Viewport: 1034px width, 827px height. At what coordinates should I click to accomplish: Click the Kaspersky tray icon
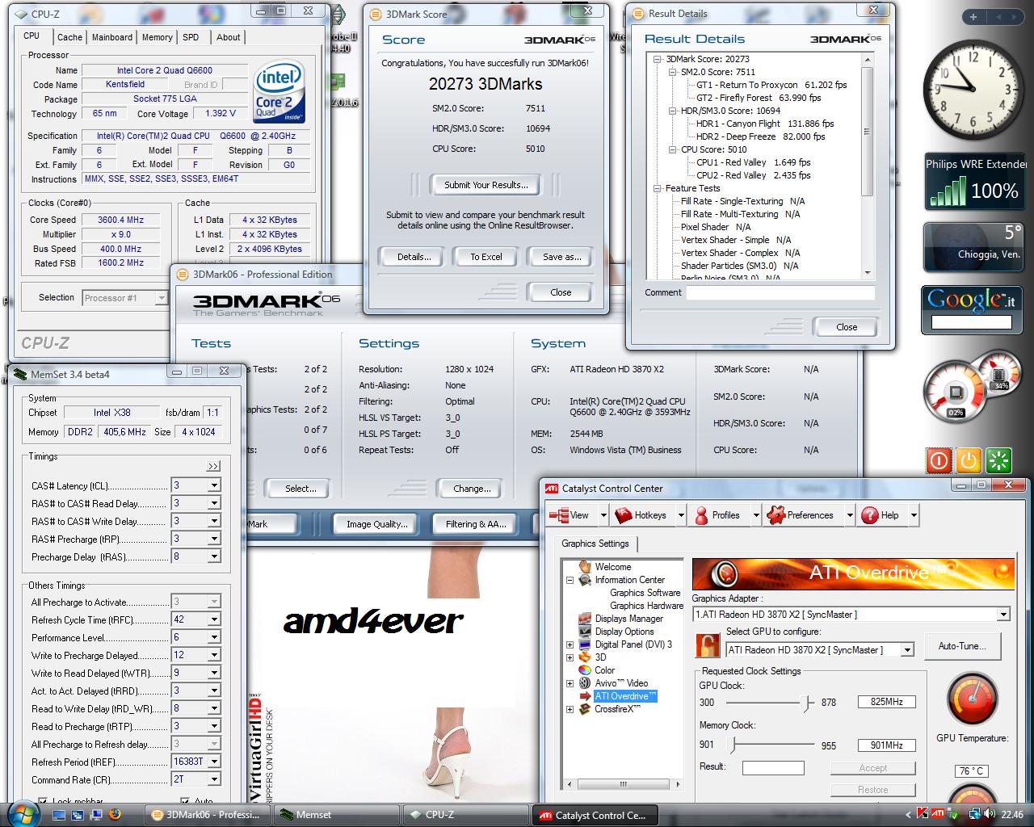[x=923, y=814]
